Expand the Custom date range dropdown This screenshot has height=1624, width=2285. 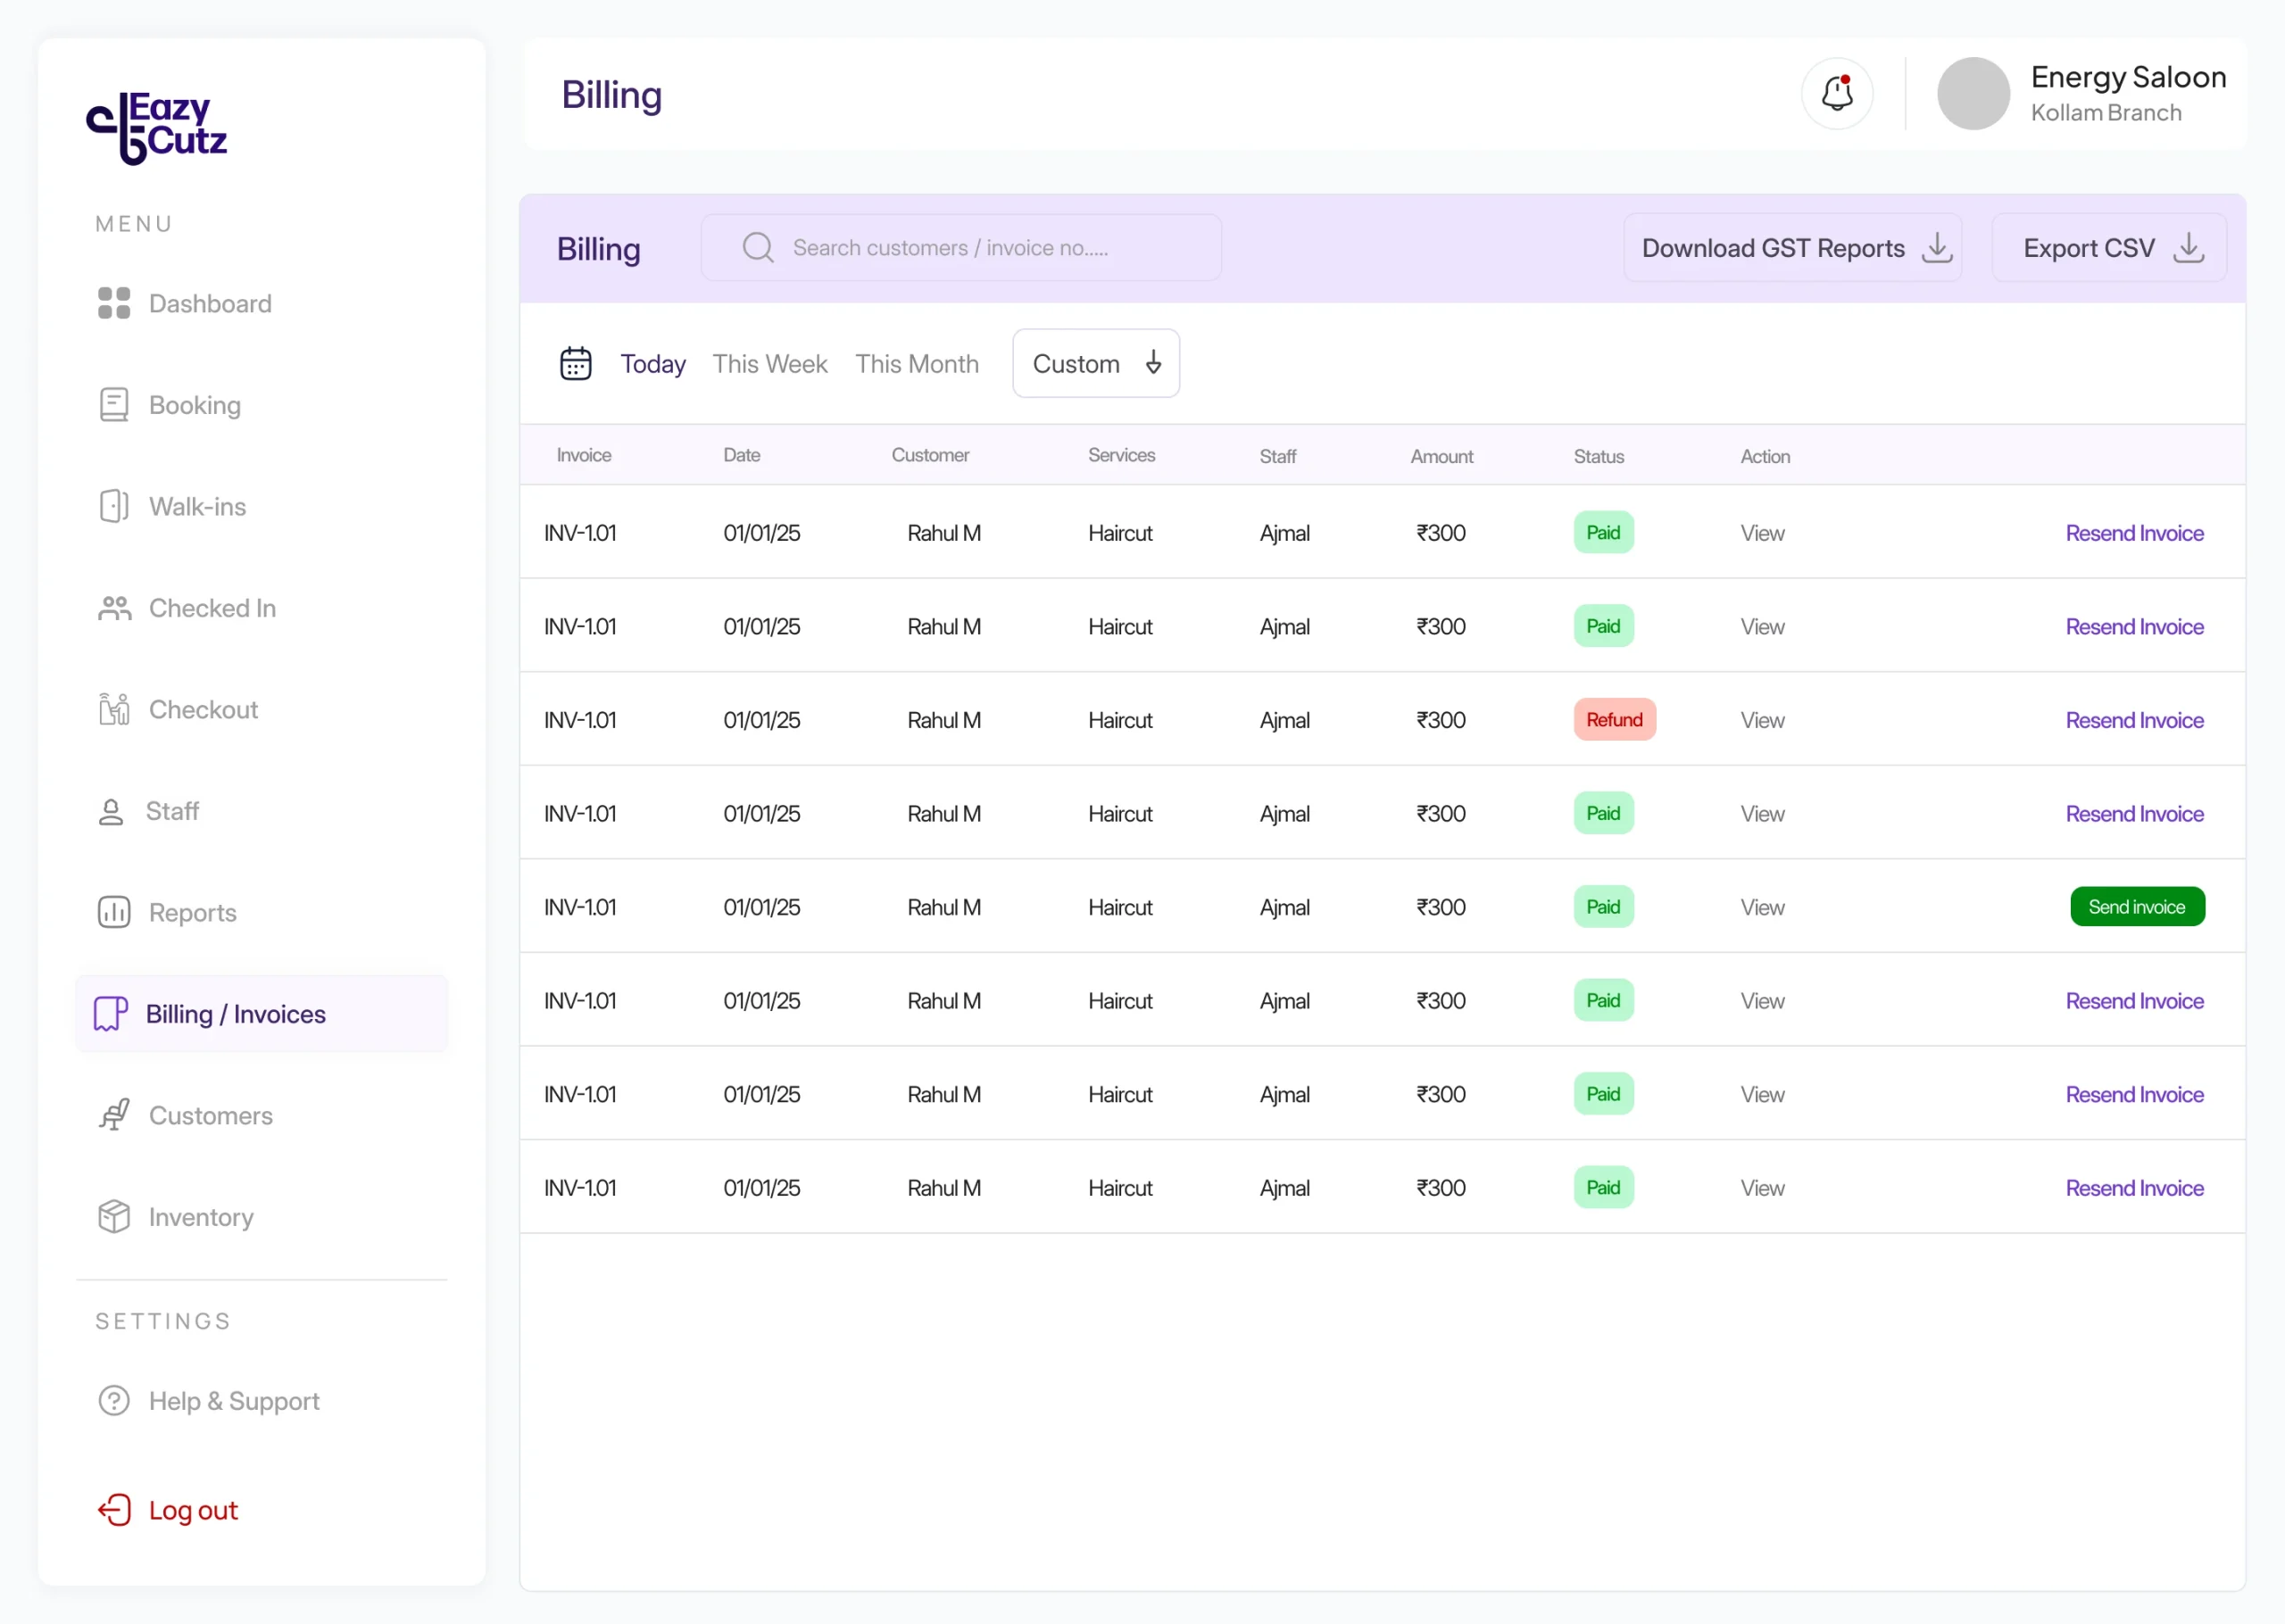pyautogui.click(x=1096, y=363)
